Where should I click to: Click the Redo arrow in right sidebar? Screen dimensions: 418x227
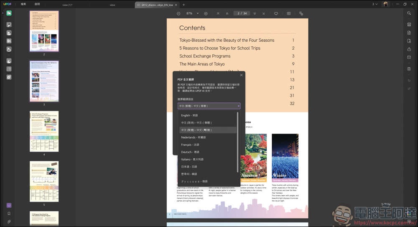[x=409, y=88]
